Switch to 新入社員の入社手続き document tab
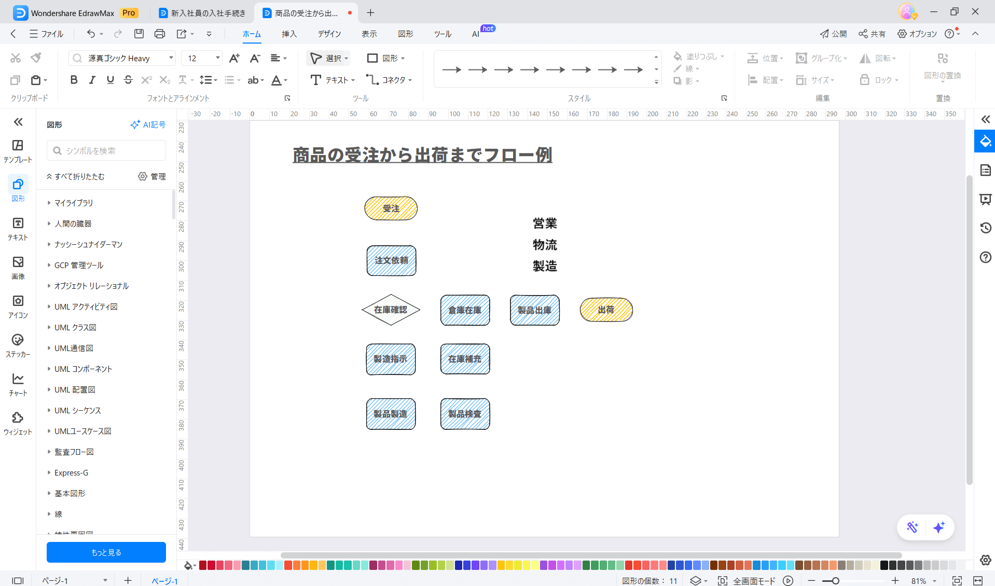 coord(203,13)
